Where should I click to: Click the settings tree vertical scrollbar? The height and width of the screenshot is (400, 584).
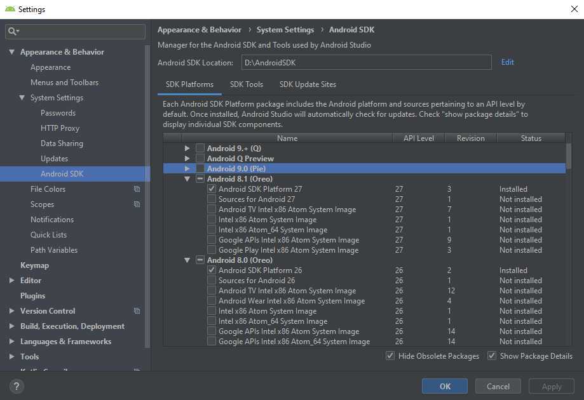tap(147, 196)
